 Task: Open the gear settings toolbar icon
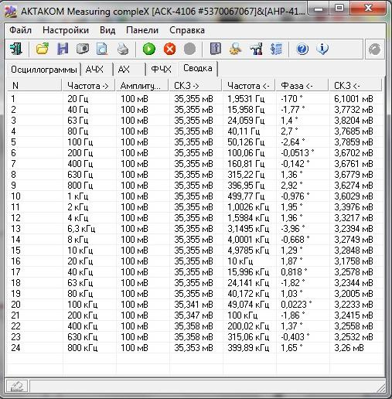[235, 49]
